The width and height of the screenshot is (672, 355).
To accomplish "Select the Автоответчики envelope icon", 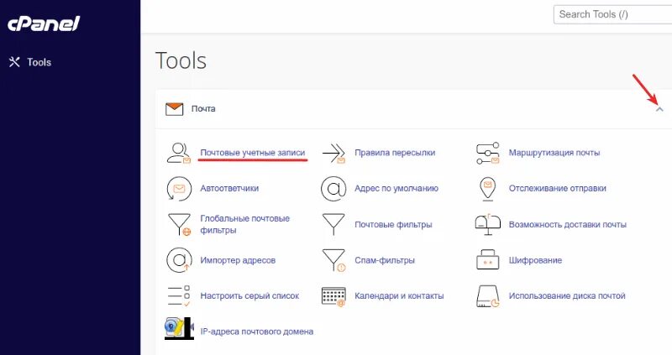I will click(179, 189).
